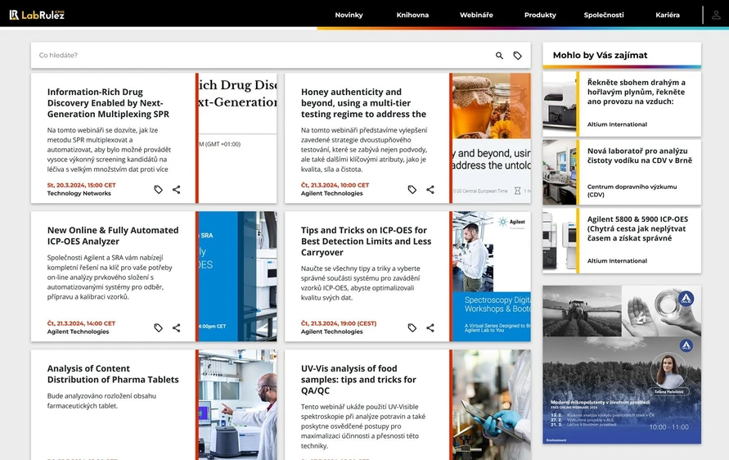Open the Produkty menu
The width and height of the screenshot is (729, 460).
(x=540, y=15)
